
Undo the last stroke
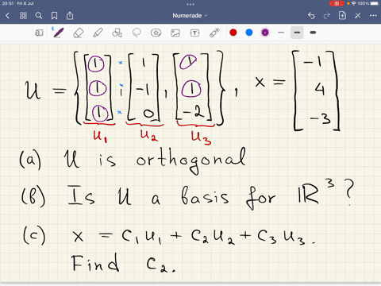point(311,16)
